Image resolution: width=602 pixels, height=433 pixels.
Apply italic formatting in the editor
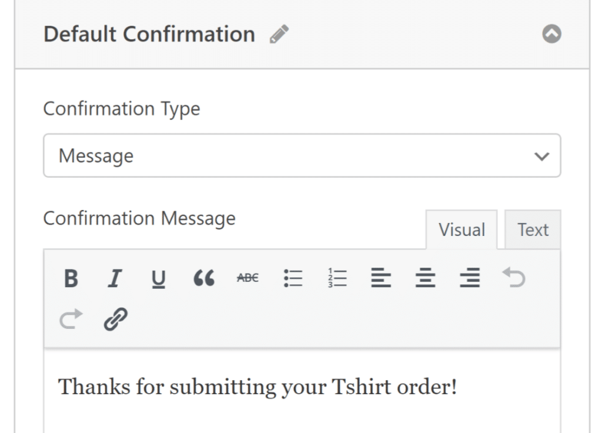pos(115,278)
